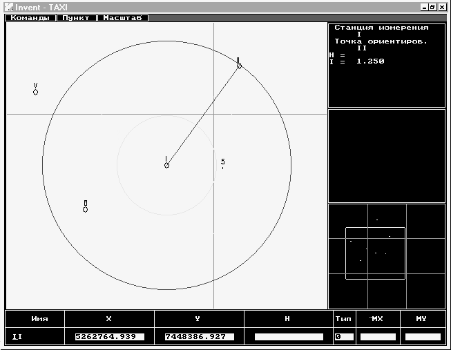Click the Станция измерения label
Screen dimensions: 451x350
click(x=381, y=28)
